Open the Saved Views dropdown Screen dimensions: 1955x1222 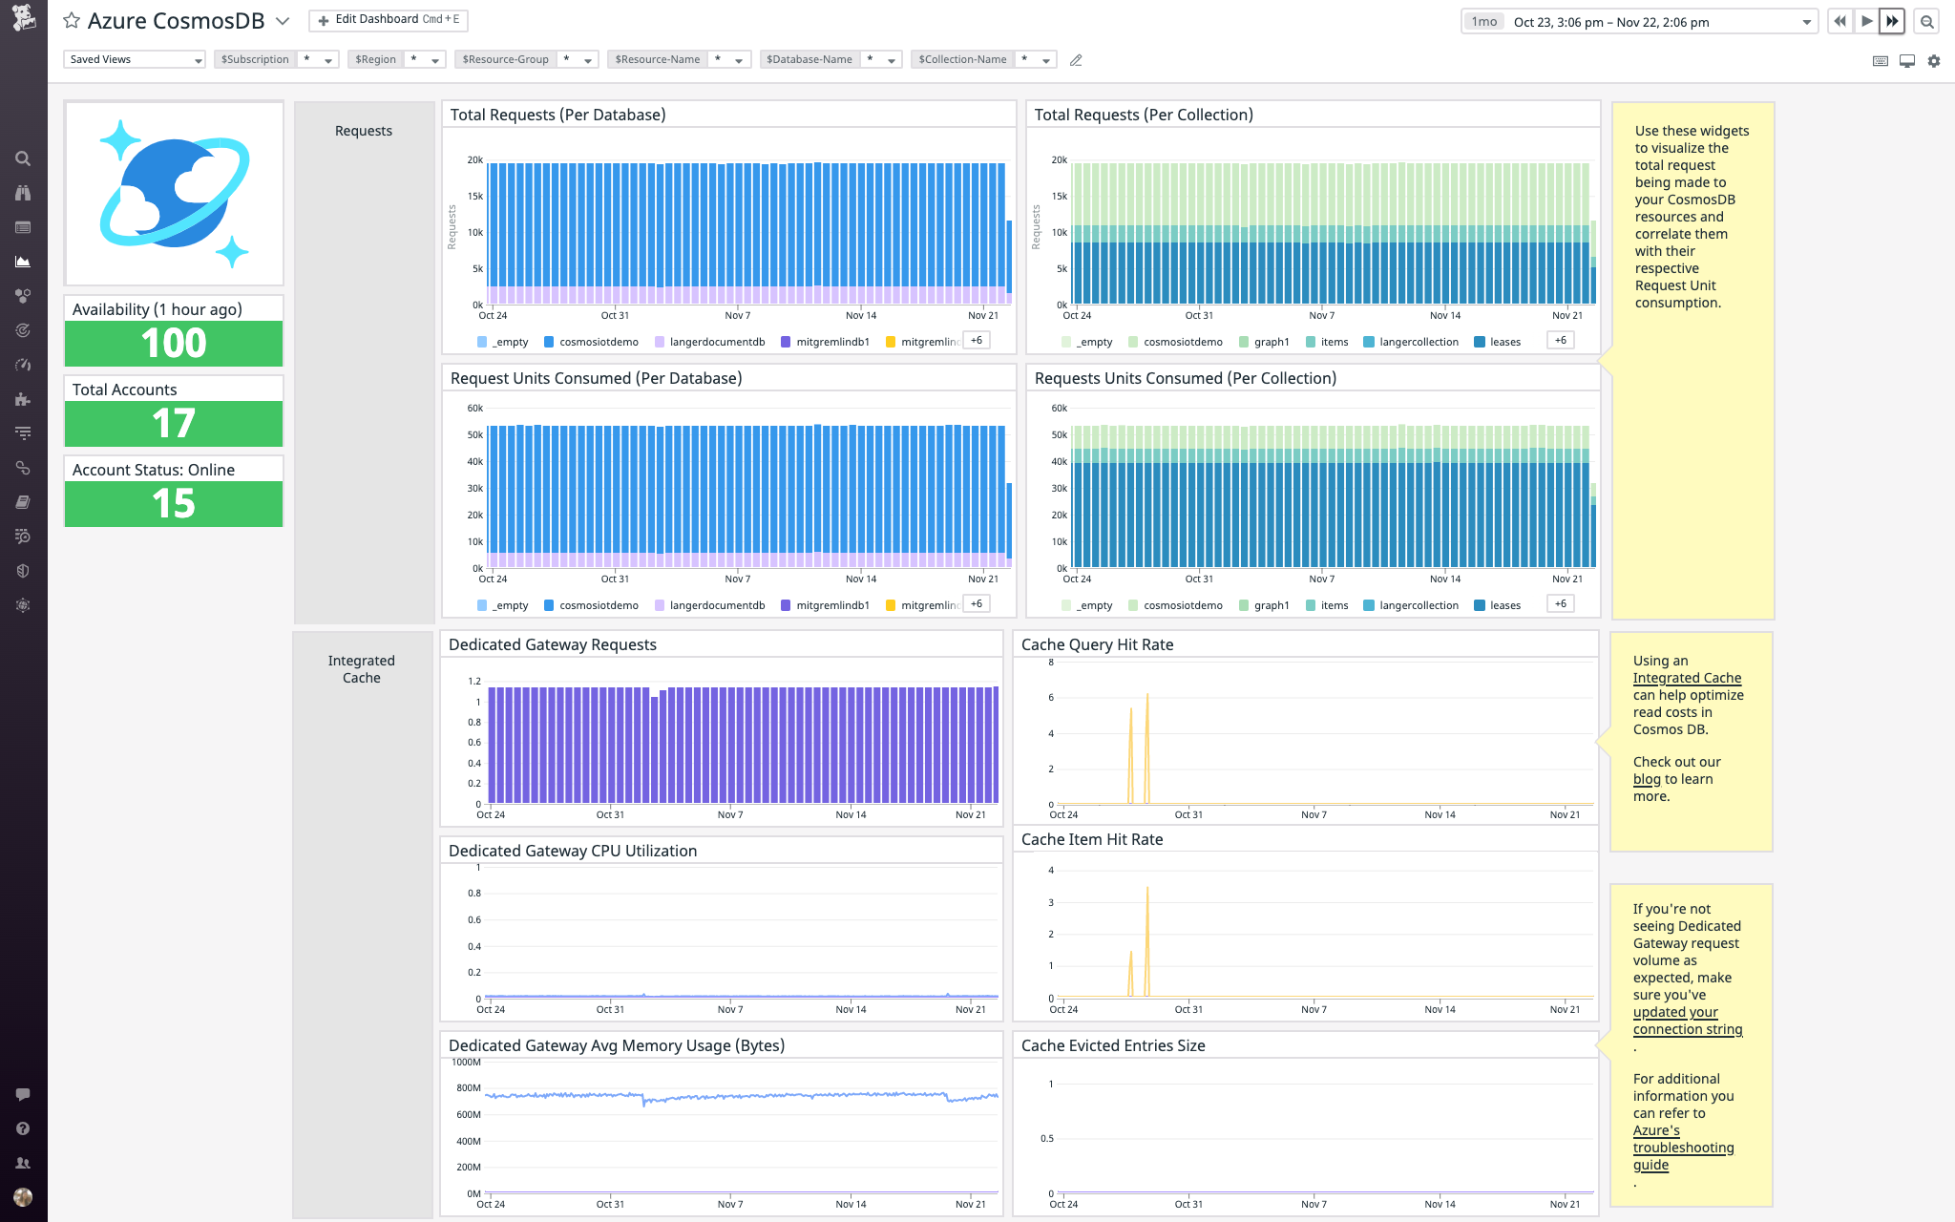pos(134,58)
